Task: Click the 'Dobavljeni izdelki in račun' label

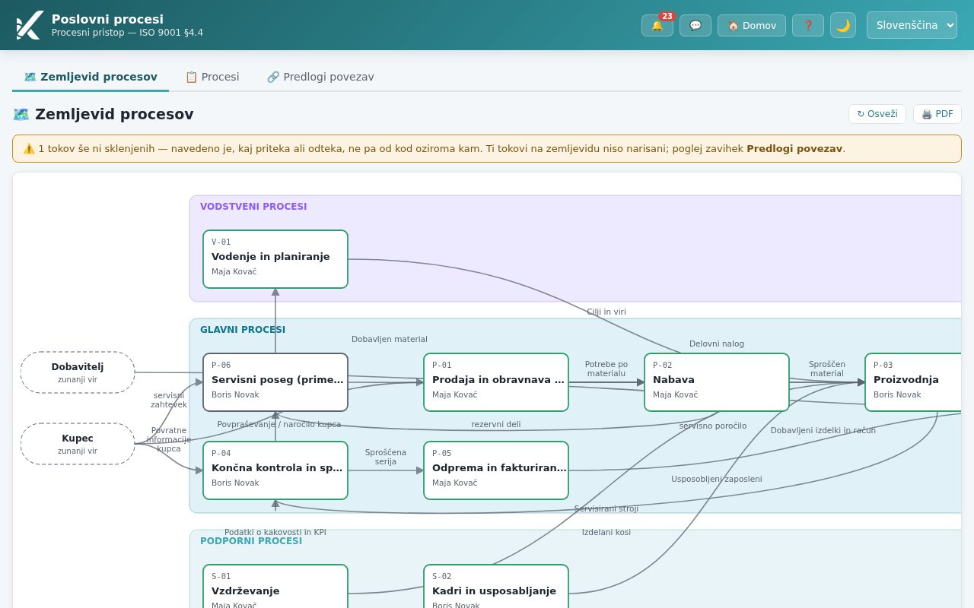Action: click(823, 430)
